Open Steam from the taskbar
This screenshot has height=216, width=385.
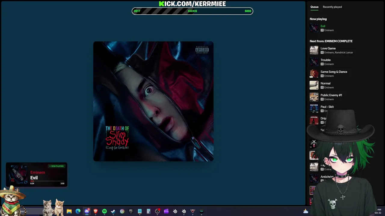[113, 211]
